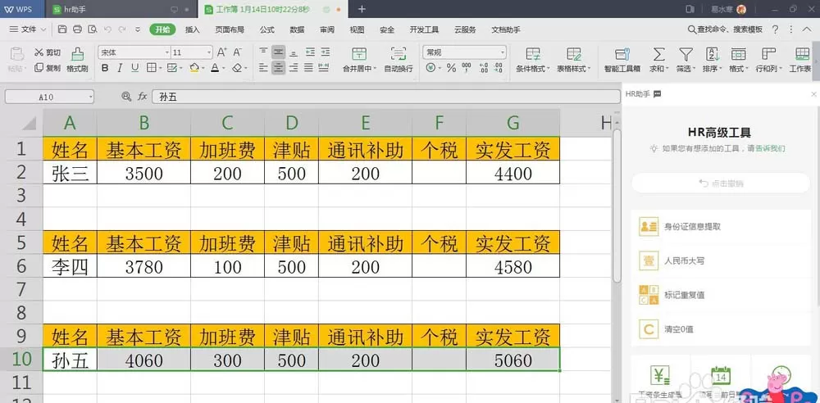Switch to the 数据 ribbon tab
820x403 pixels.
point(297,29)
